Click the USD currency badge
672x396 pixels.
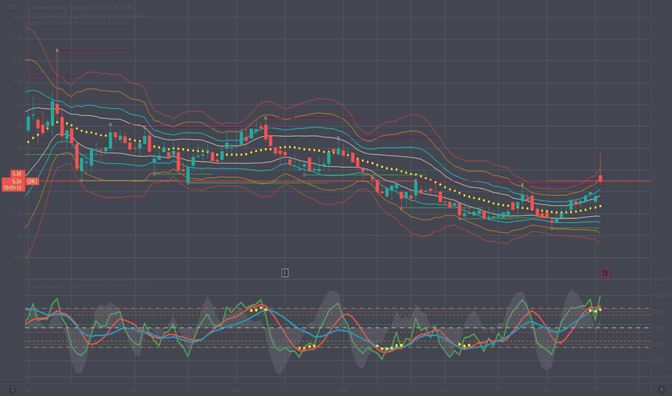(13, 7)
